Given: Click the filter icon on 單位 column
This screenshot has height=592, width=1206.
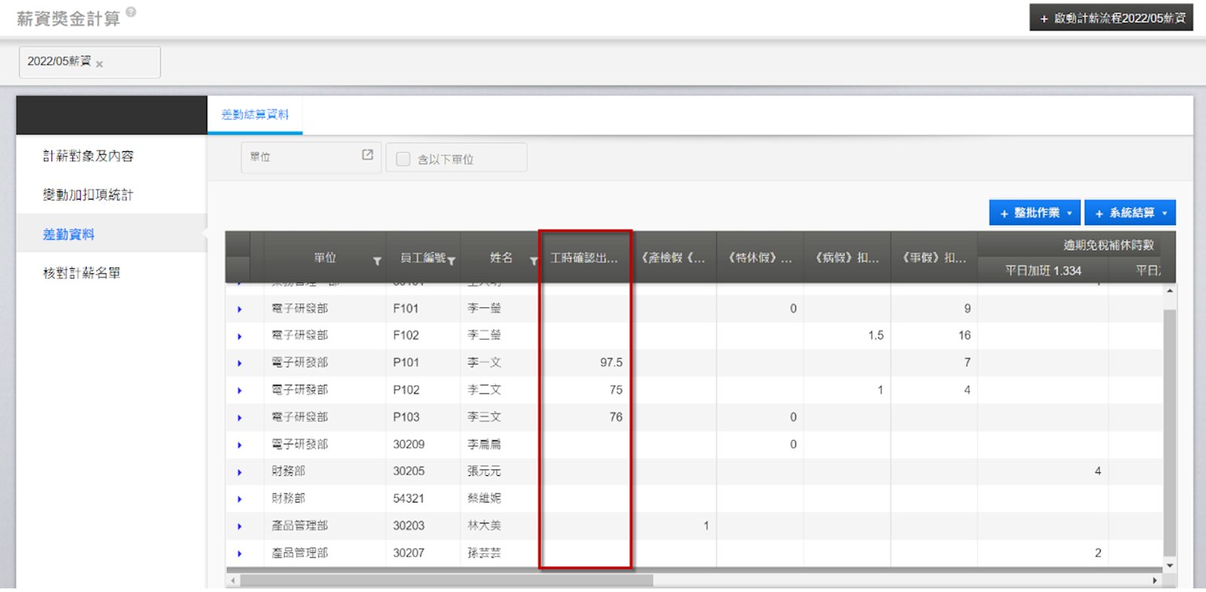Looking at the screenshot, I should [377, 261].
